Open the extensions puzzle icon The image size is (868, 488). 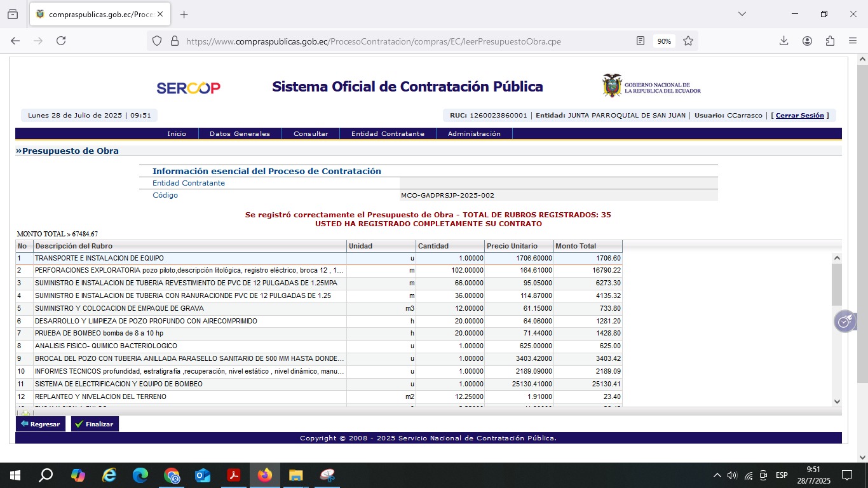(830, 41)
